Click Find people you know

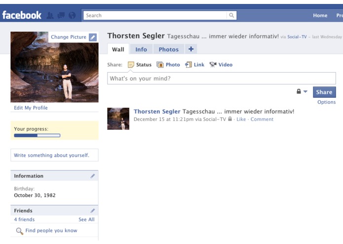[x=51, y=231]
